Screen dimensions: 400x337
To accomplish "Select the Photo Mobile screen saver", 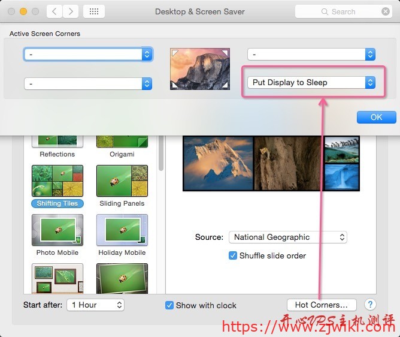I will coord(57,230).
